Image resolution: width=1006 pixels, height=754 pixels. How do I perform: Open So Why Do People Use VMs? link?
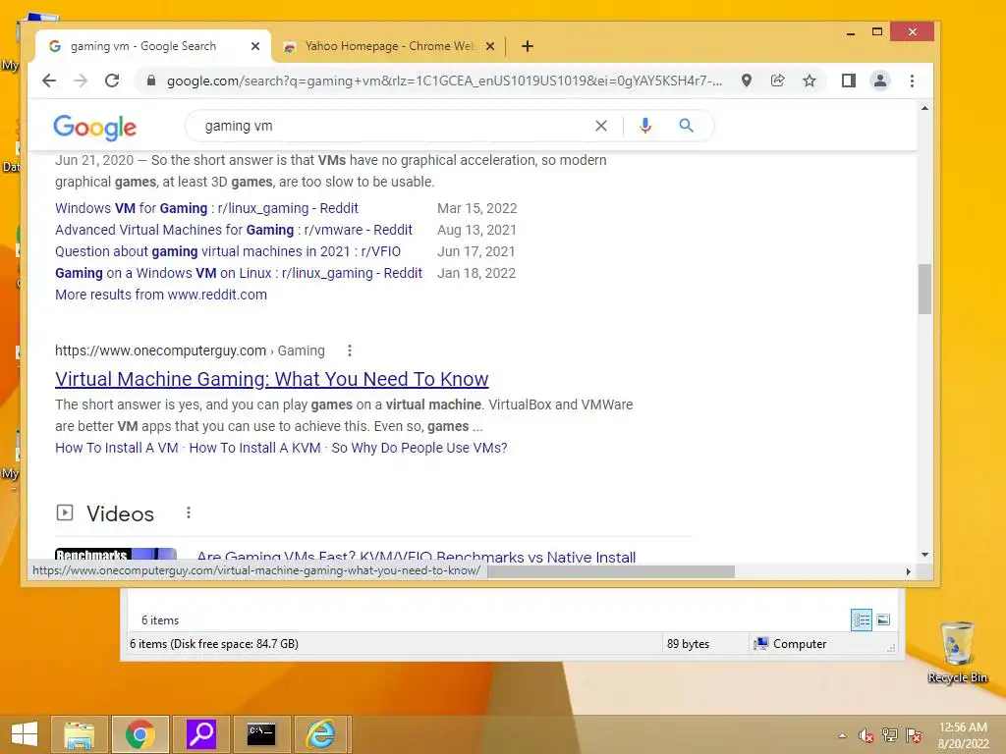[x=419, y=448]
